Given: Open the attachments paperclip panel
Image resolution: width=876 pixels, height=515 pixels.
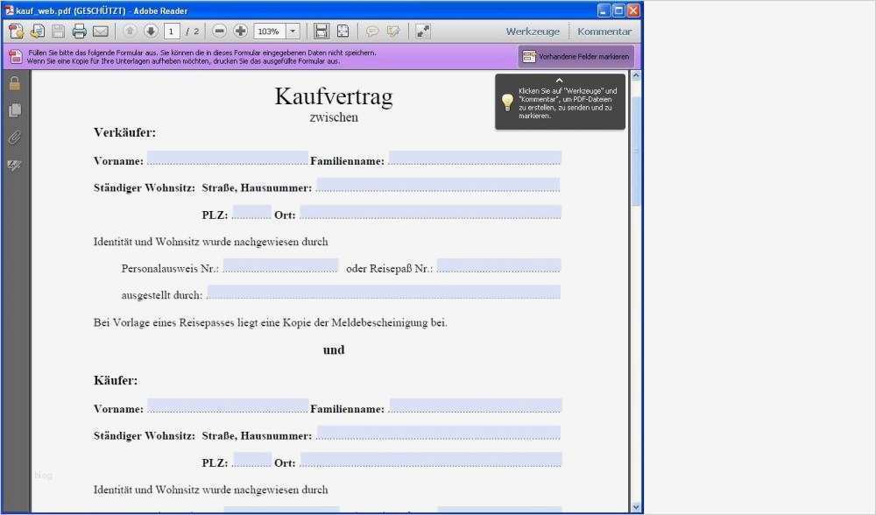Looking at the screenshot, I should [x=15, y=138].
